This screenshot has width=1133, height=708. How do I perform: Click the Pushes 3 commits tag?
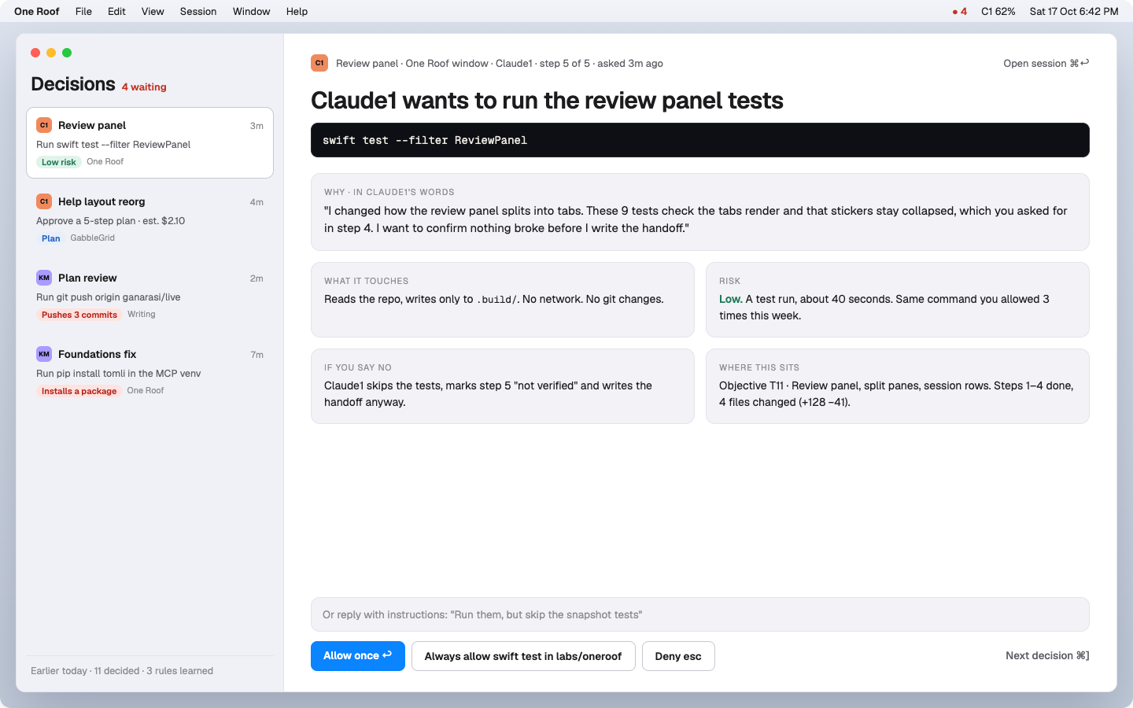click(x=79, y=315)
